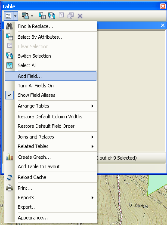Close the inner table tab pane
The height and width of the screenshot is (225, 167).
point(163,25)
